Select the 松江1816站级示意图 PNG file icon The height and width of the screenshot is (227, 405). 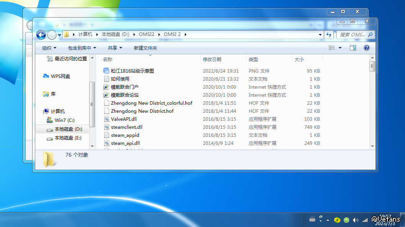pyautogui.click(x=106, y=71)
